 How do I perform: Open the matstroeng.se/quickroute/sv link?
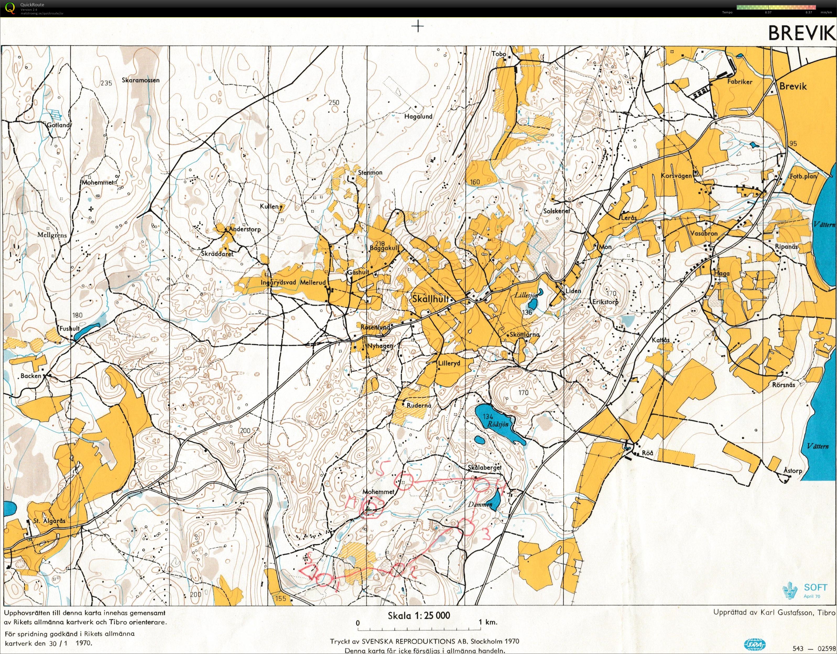[42, 13]
